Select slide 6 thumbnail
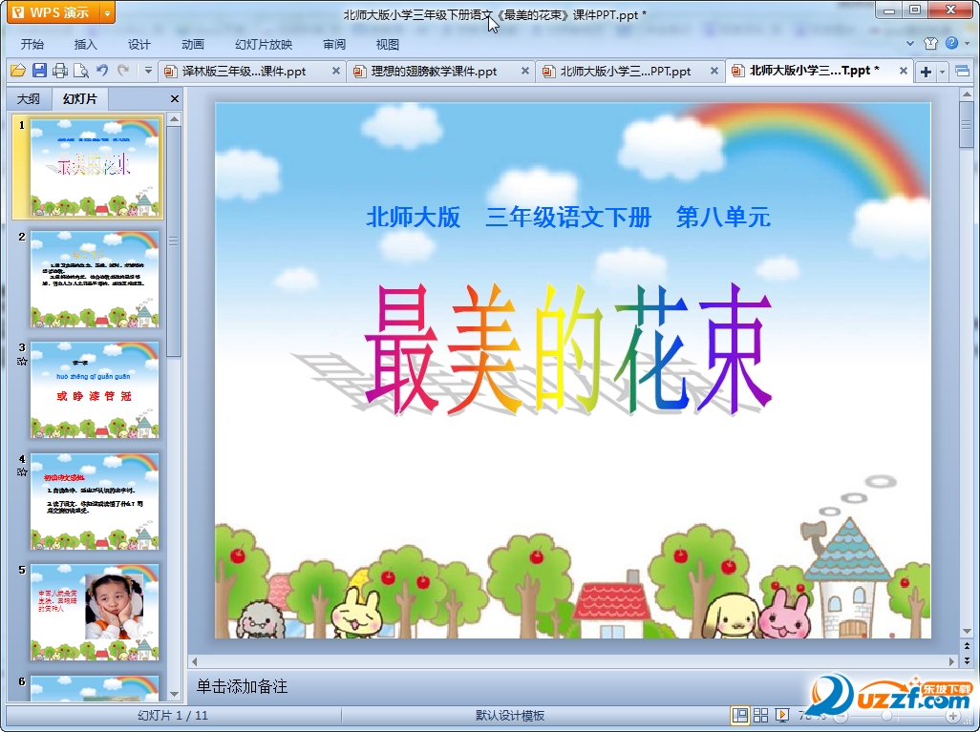 point(95,688)
